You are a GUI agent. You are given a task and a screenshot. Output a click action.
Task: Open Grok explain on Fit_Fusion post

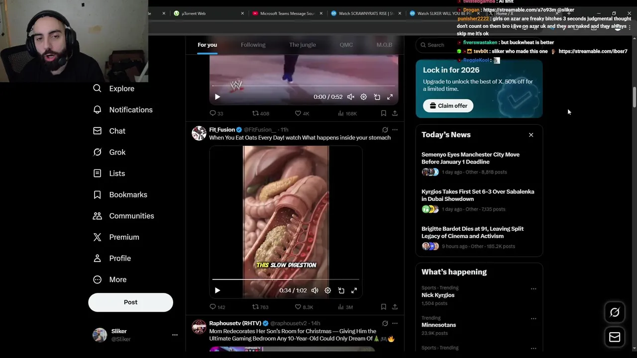385,130
